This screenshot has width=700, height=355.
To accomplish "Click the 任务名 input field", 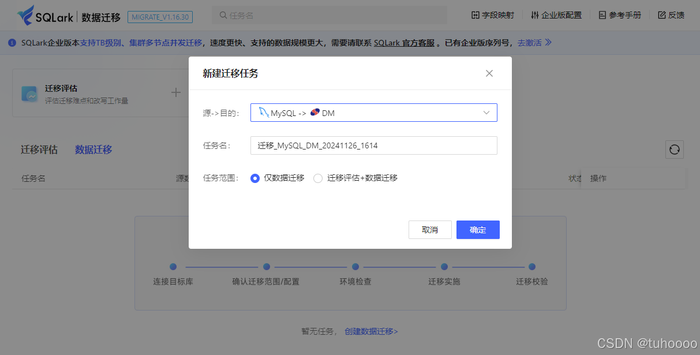I will [374, 145].
